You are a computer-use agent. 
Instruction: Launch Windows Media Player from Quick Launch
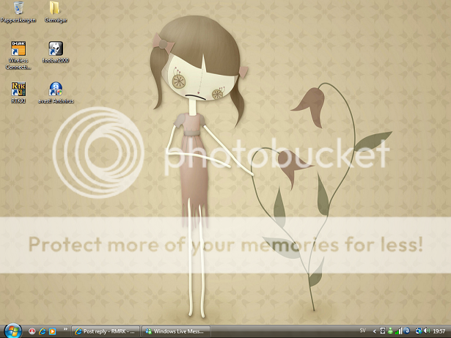[x=51, y=331]
